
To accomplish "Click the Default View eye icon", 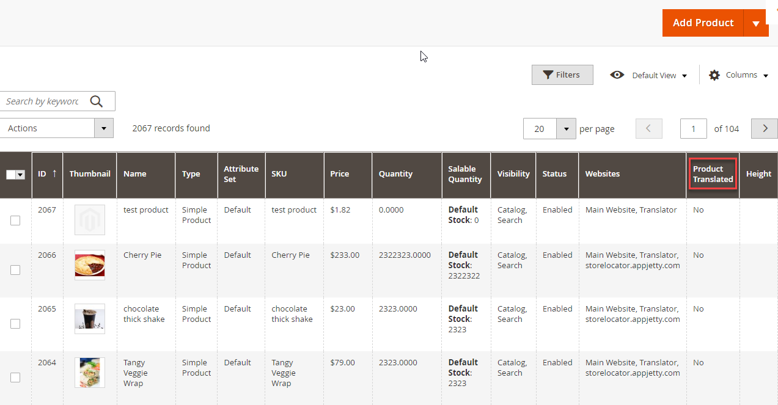I will (617, 75).
